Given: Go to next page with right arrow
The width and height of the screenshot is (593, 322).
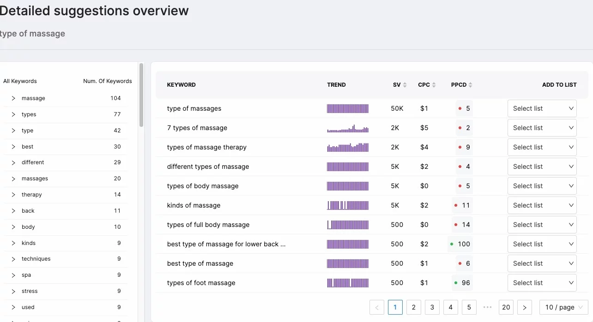Looking at the screenshot, I should click(524, 307).
